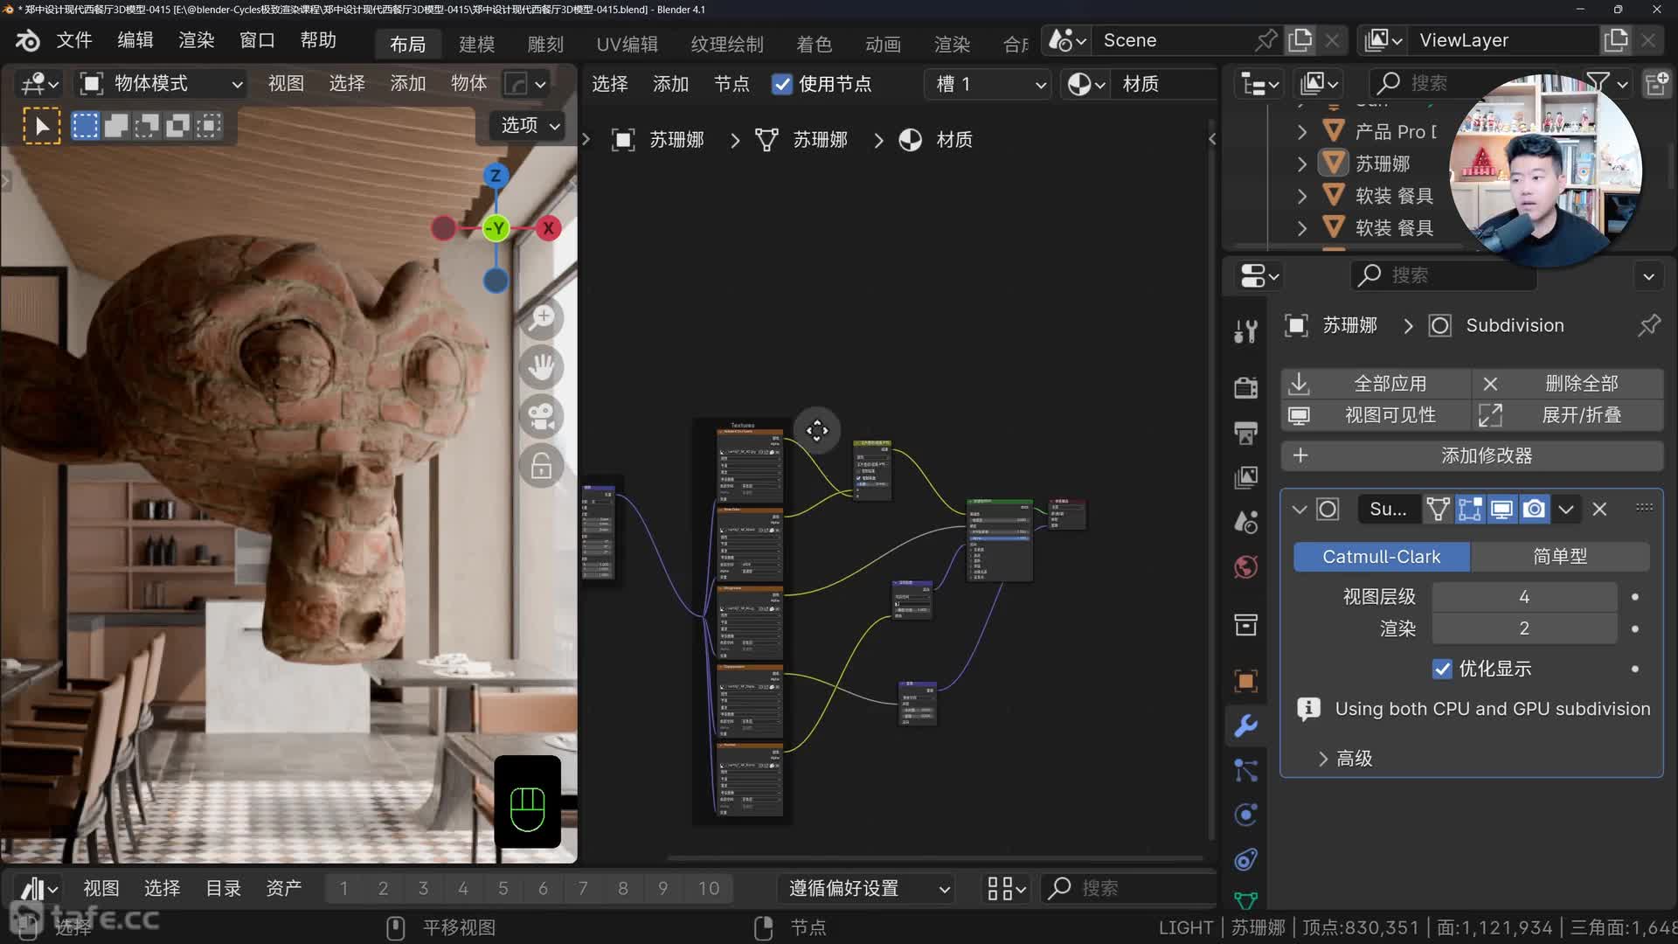Toggle the 使用节点 checkbox
This screenshot has height=944, width=1678.
[783, 84]
